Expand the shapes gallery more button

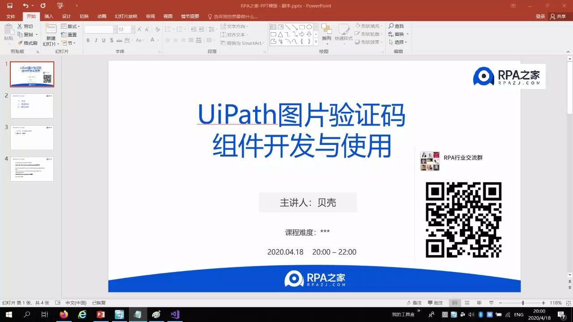pos(316,42)
